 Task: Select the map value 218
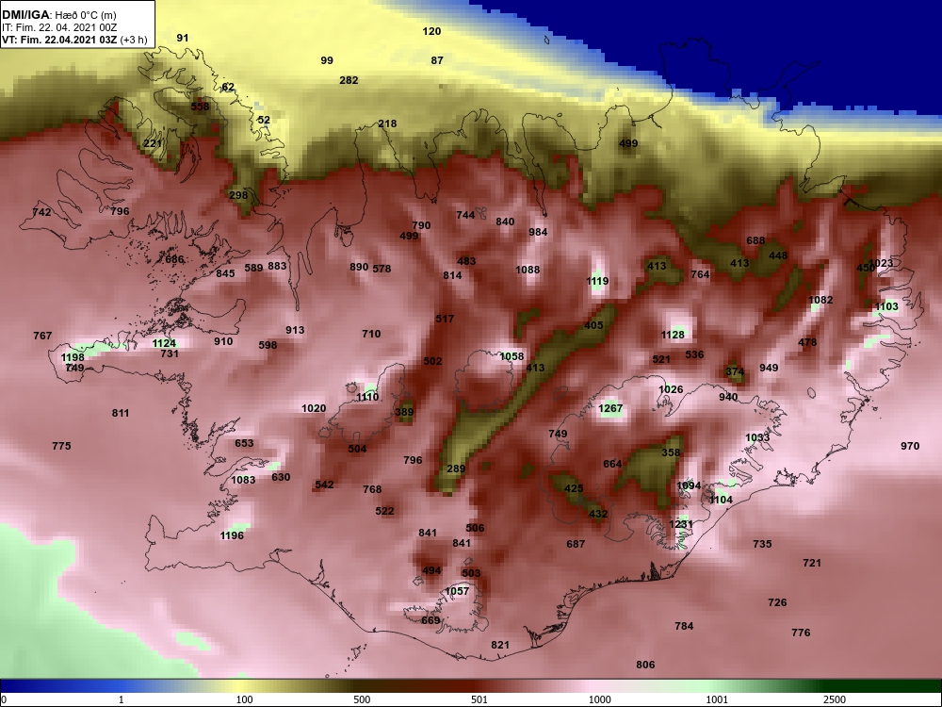[387, 123]
